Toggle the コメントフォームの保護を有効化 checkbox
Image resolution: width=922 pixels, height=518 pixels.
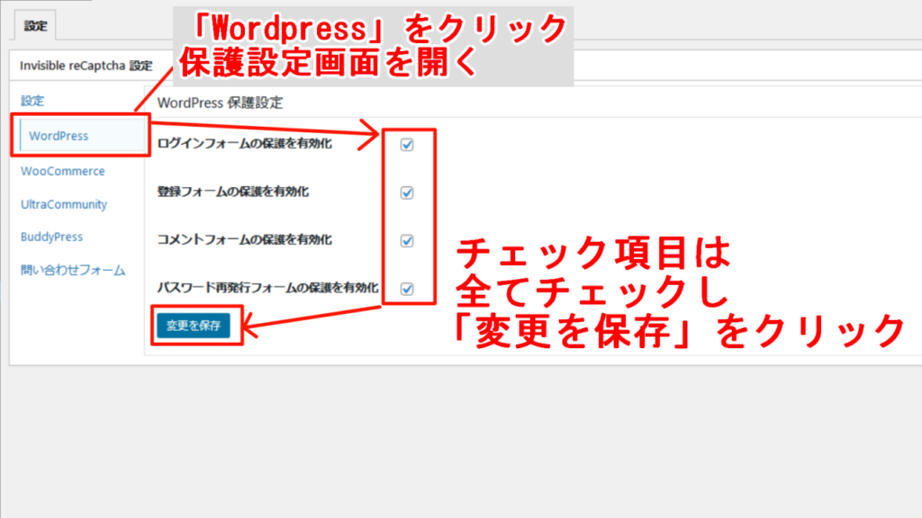tap(407, 241)
